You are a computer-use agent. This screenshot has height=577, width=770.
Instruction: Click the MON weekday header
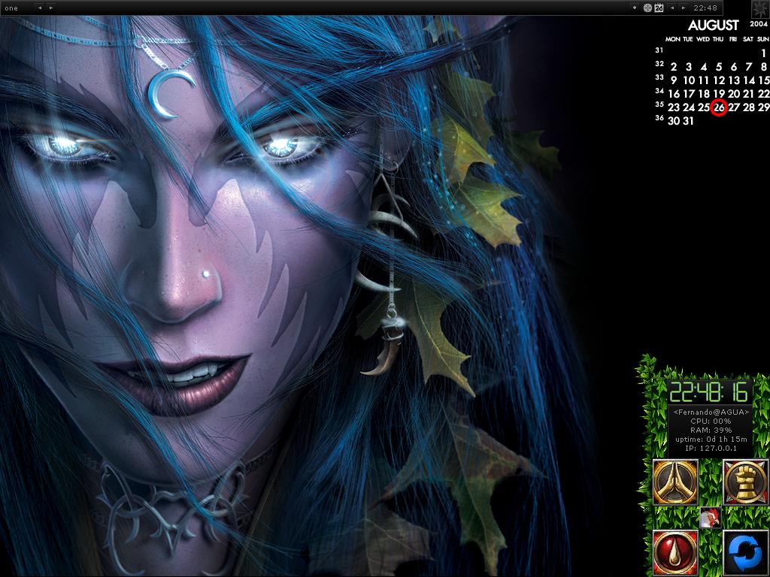673,39
